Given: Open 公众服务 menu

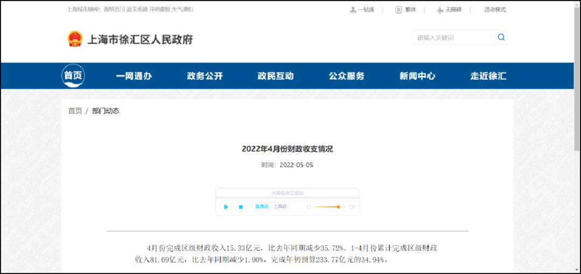Looking at the screenshot, I should pos(346,76).
